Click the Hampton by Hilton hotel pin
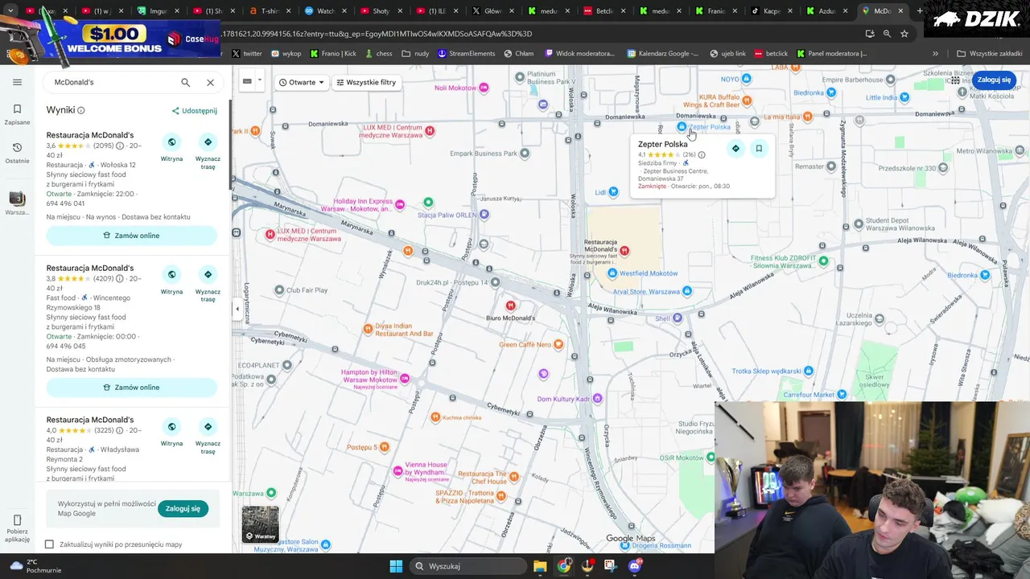This screenshot has height=579, width=1030. (x=405, y=378)
